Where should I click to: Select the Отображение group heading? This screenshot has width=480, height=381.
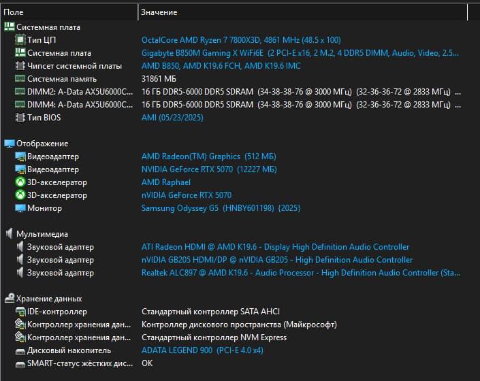pyautogui.click(x=42, y=144)
